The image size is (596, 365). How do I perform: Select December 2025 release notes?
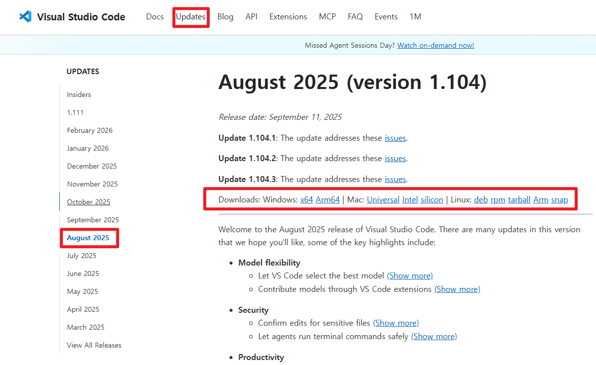click(92, 166)
